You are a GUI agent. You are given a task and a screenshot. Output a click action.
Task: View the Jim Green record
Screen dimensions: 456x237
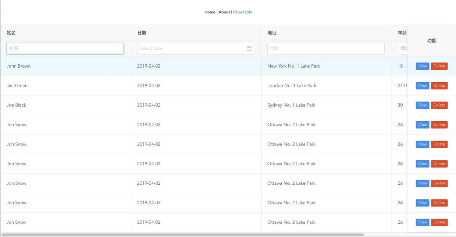click(423, 86)
